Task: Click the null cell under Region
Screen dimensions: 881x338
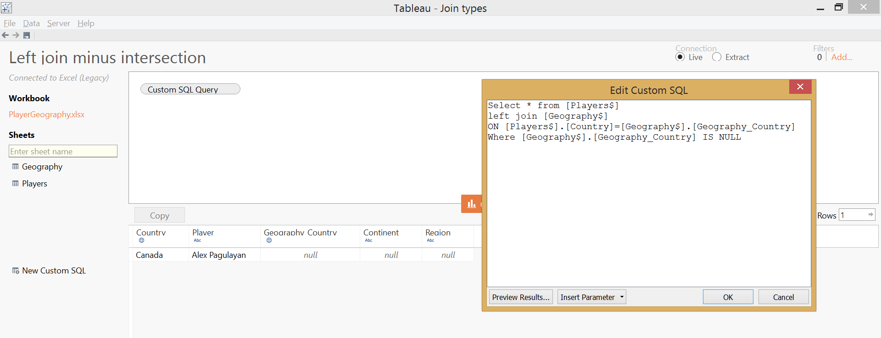Action: point(448,255)
